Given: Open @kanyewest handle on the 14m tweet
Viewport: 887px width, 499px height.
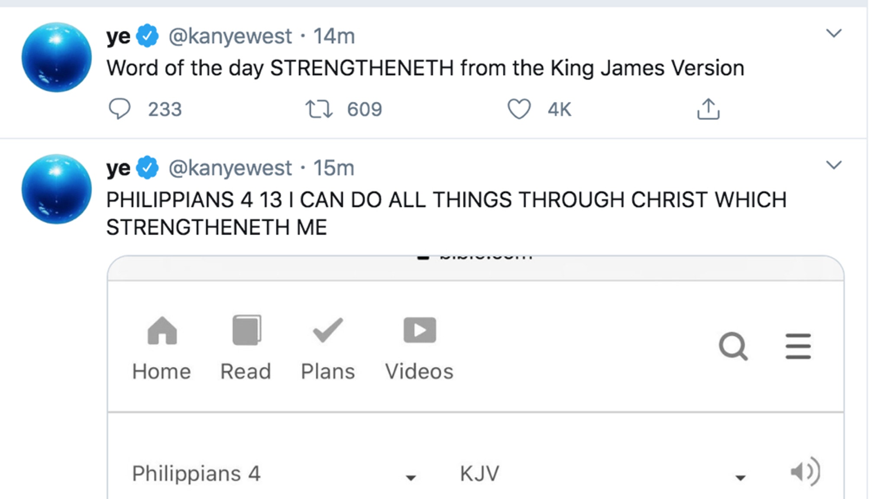Looking at the screenshot, I should pyautogui.click(x=230, y=36).
